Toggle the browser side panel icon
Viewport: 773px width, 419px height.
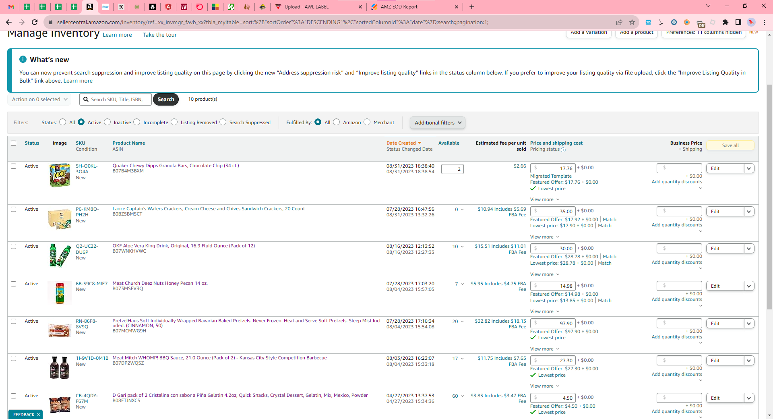coord(738,22)
